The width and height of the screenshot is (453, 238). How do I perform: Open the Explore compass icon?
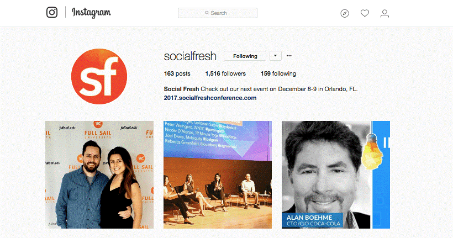click(x=345, y=13)
